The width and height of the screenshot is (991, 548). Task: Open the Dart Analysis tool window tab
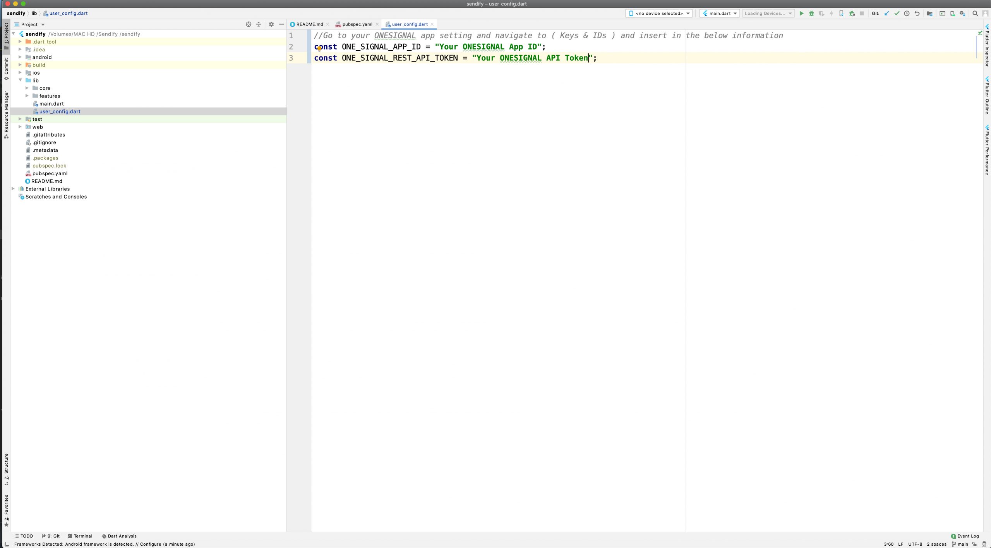coord(119,536)
